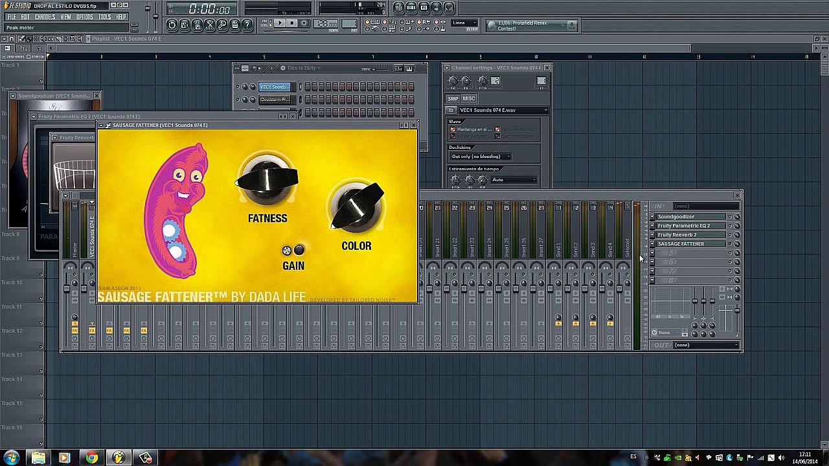The image size is (829, 466).
Task: Open the media player taskbar icon
Action: pos(64,458)
